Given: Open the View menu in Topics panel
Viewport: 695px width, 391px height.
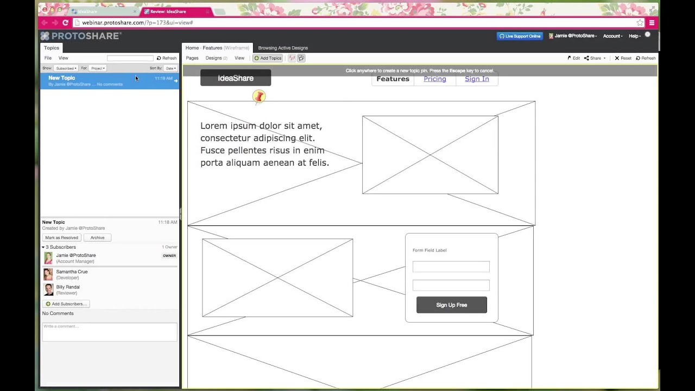Looking at the screenshot, I should tap(63, 58).
